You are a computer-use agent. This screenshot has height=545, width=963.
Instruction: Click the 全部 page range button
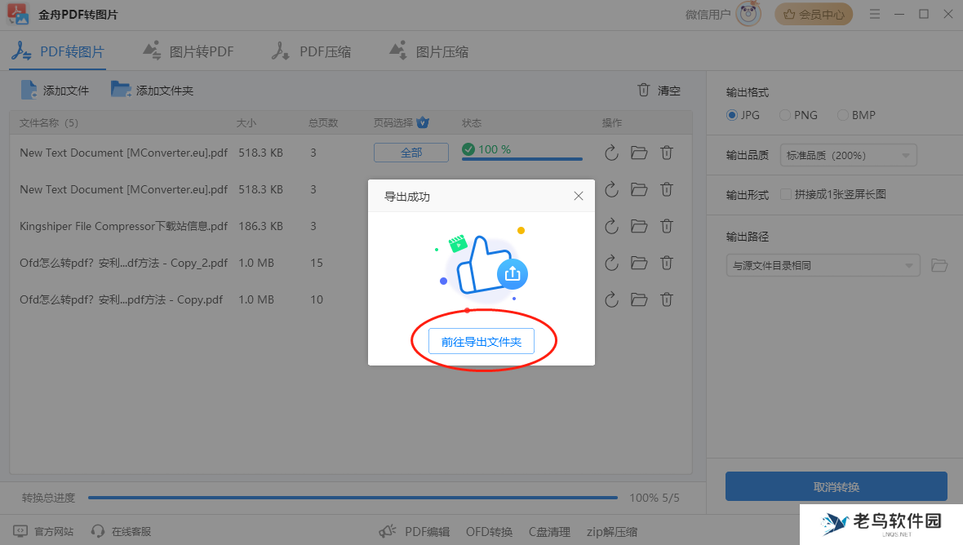(411, 152)
